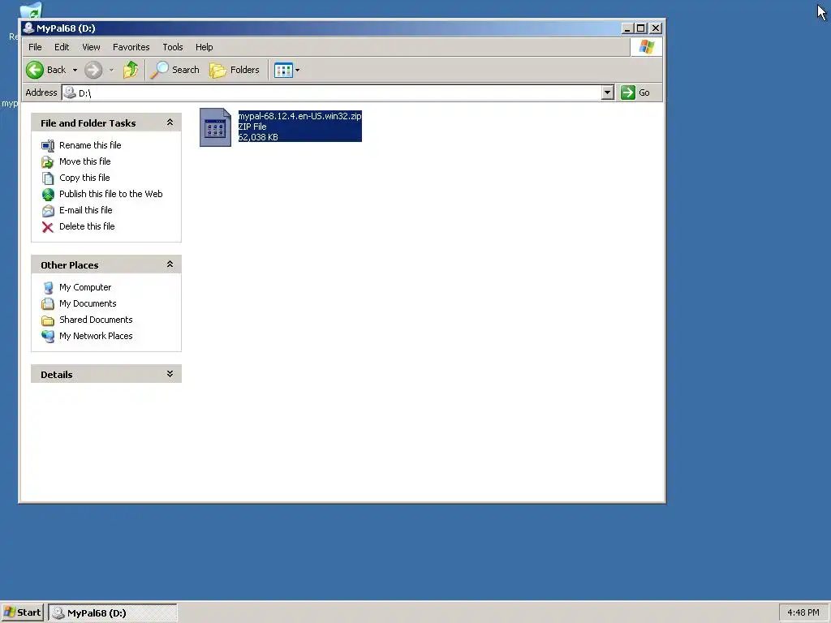Open the Start menu
This screenshot has height=623, width=831.
pyautogui.click(x=22, y=612)
